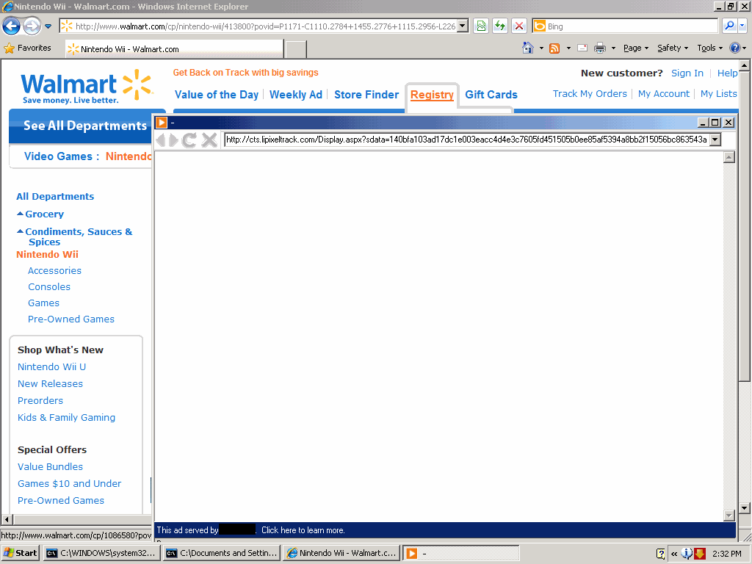Viewport: 752px width, 564px height.
Task: Open search provider options dropdown
Action: click(742, 26)
